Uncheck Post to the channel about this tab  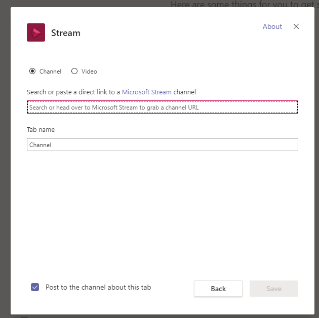point(35,287)
